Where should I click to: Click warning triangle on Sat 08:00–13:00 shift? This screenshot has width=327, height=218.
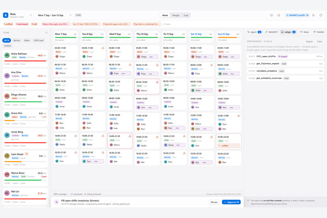[x=211, y=65]
